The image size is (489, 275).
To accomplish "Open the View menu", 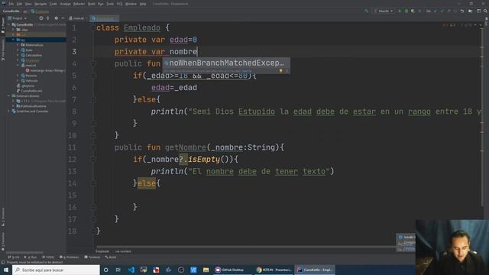I will point(28,4).
